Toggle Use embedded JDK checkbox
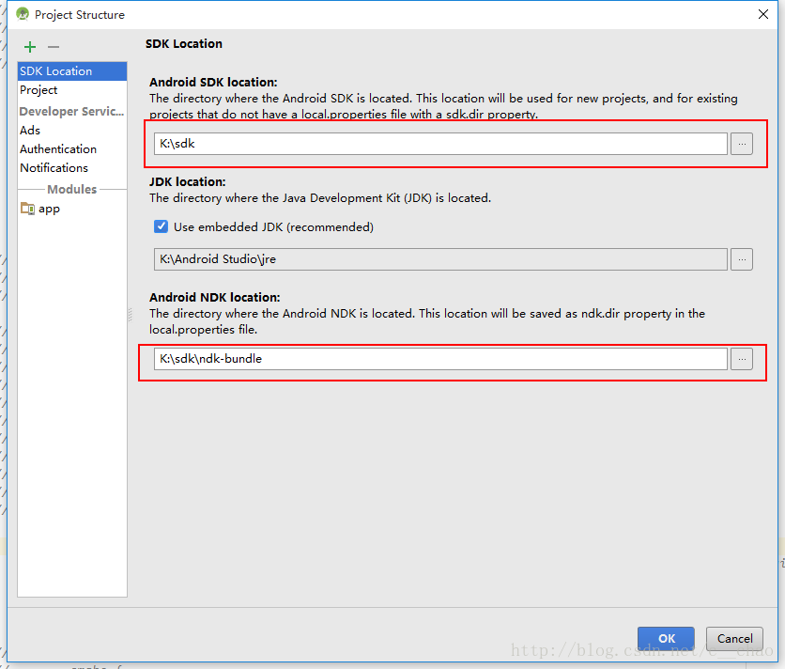 161,226
